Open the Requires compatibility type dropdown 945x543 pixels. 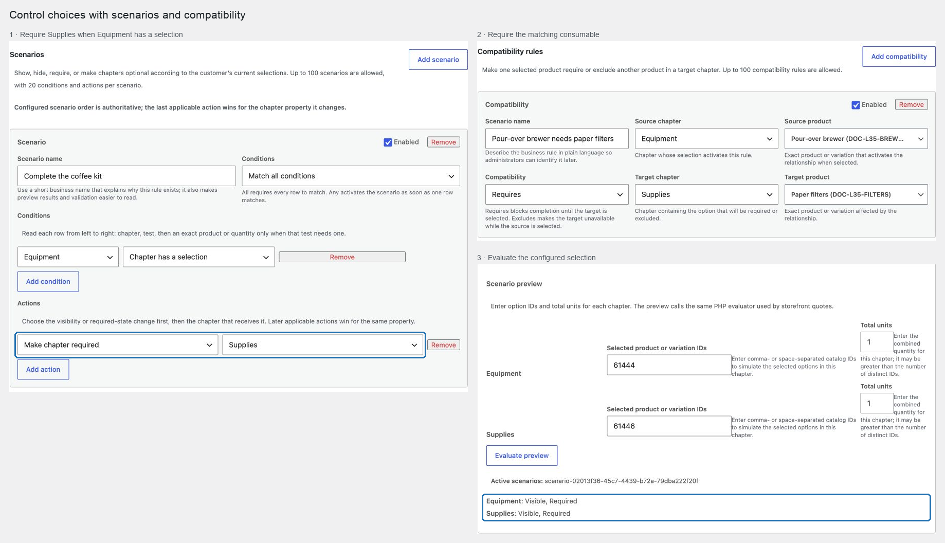tap(556, 194)
